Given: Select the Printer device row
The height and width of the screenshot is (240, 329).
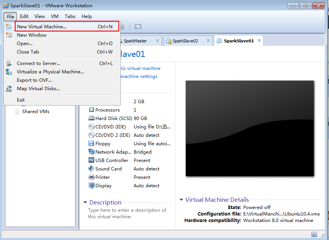Looking at the screenshot, I should 129,177.
